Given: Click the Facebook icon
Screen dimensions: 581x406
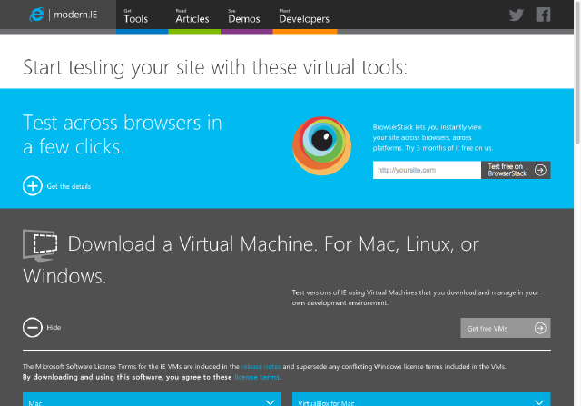Looking at the screenshot, I should pyautogui.click(x=543, y=15).
